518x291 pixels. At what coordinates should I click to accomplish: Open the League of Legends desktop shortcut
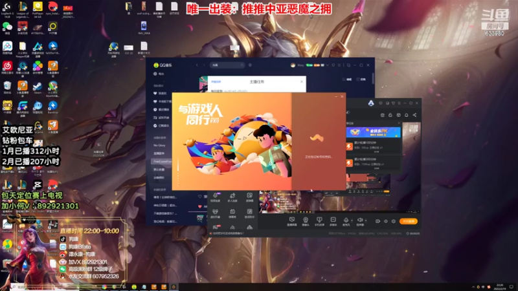pos(23,10)
